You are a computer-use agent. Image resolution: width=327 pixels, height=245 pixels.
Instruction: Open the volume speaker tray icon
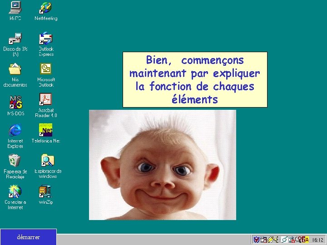[277, 240]
